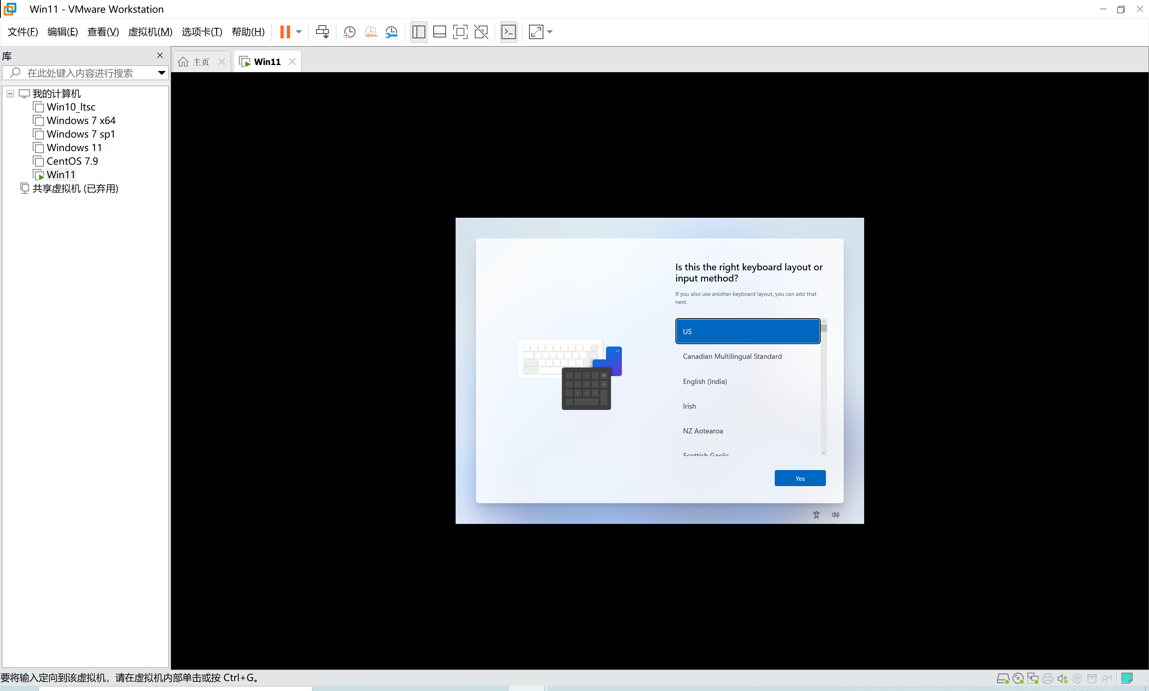Click the user with sound waves status icon

pyautogui.click(x=1107, y=678)
